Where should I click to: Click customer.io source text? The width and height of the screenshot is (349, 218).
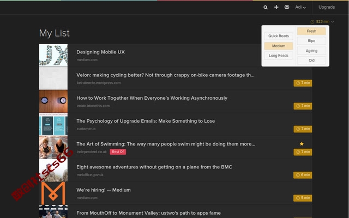point(86,129)
